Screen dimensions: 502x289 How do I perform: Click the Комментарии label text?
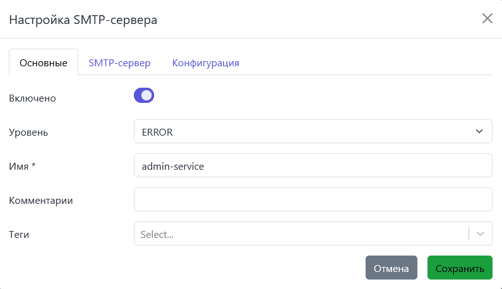pyautogui.click(x=41, y=201)
